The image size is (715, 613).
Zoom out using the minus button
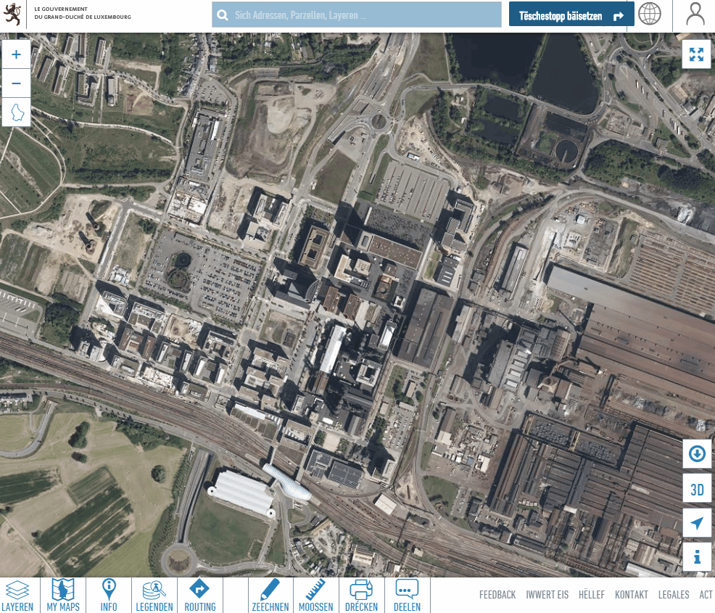(16, 83)
